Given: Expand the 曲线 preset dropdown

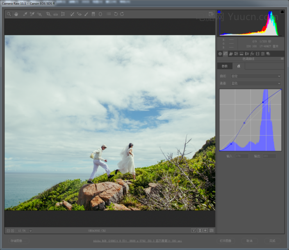Looking at the screenshot, I should pos(256,76).
